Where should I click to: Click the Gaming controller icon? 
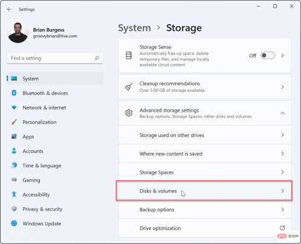[x=14, y=179]
